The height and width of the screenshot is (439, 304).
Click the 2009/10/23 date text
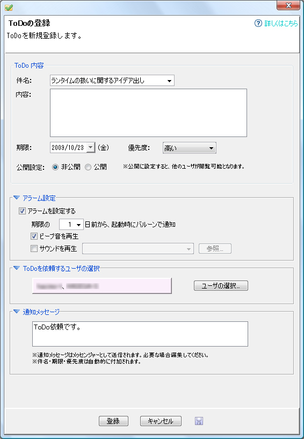[68, 148]
